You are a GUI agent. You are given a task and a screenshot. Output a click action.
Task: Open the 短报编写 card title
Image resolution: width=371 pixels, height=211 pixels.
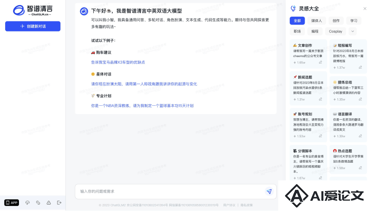pos(345,45)
